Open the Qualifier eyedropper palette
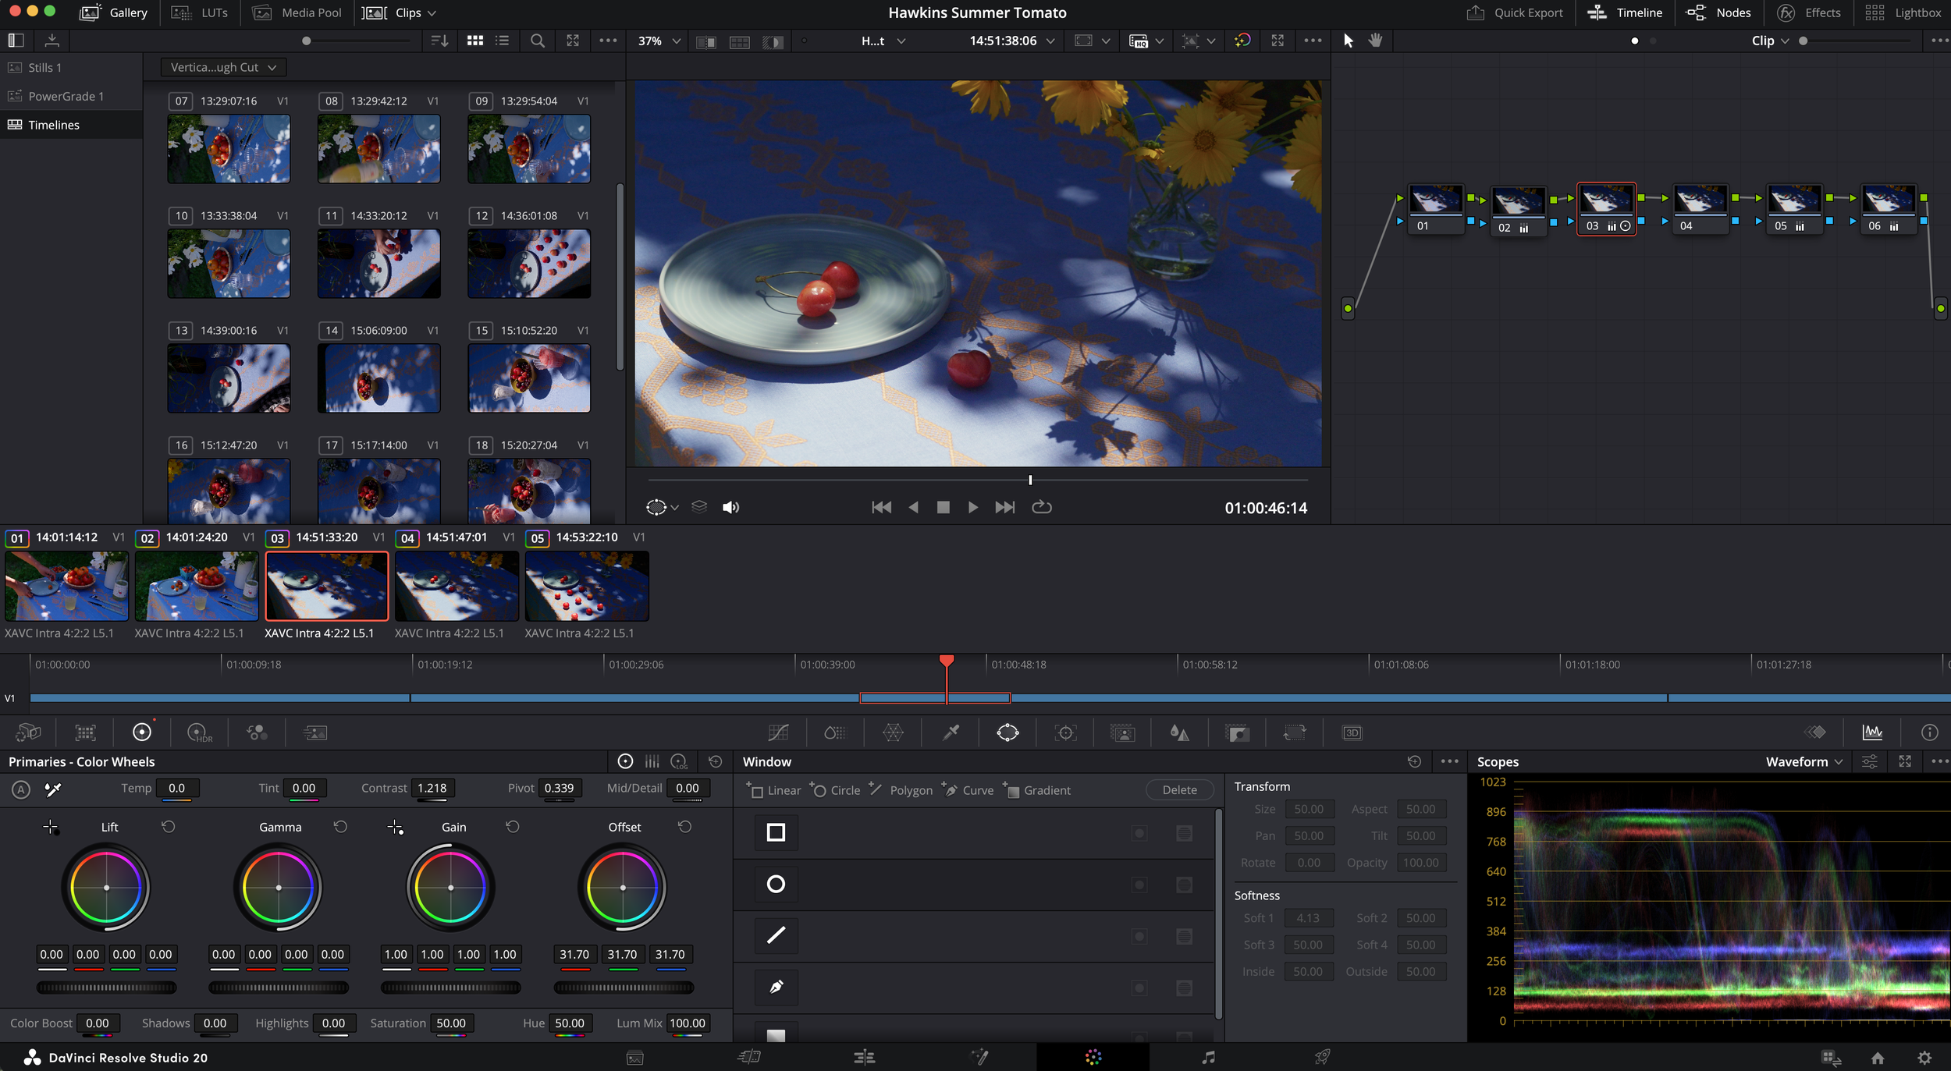The height and width of the screenshot is (1071, 1951). coord(951,732)
